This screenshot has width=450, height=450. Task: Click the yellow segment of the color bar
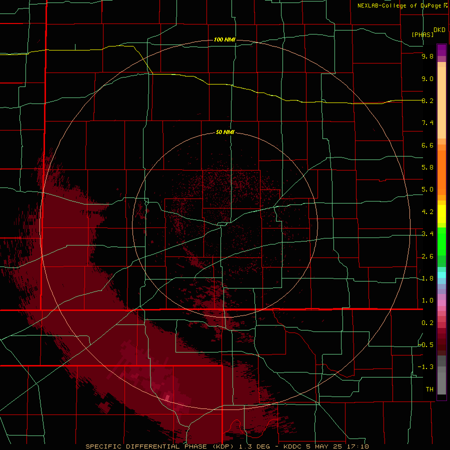(x=441, y=214)
